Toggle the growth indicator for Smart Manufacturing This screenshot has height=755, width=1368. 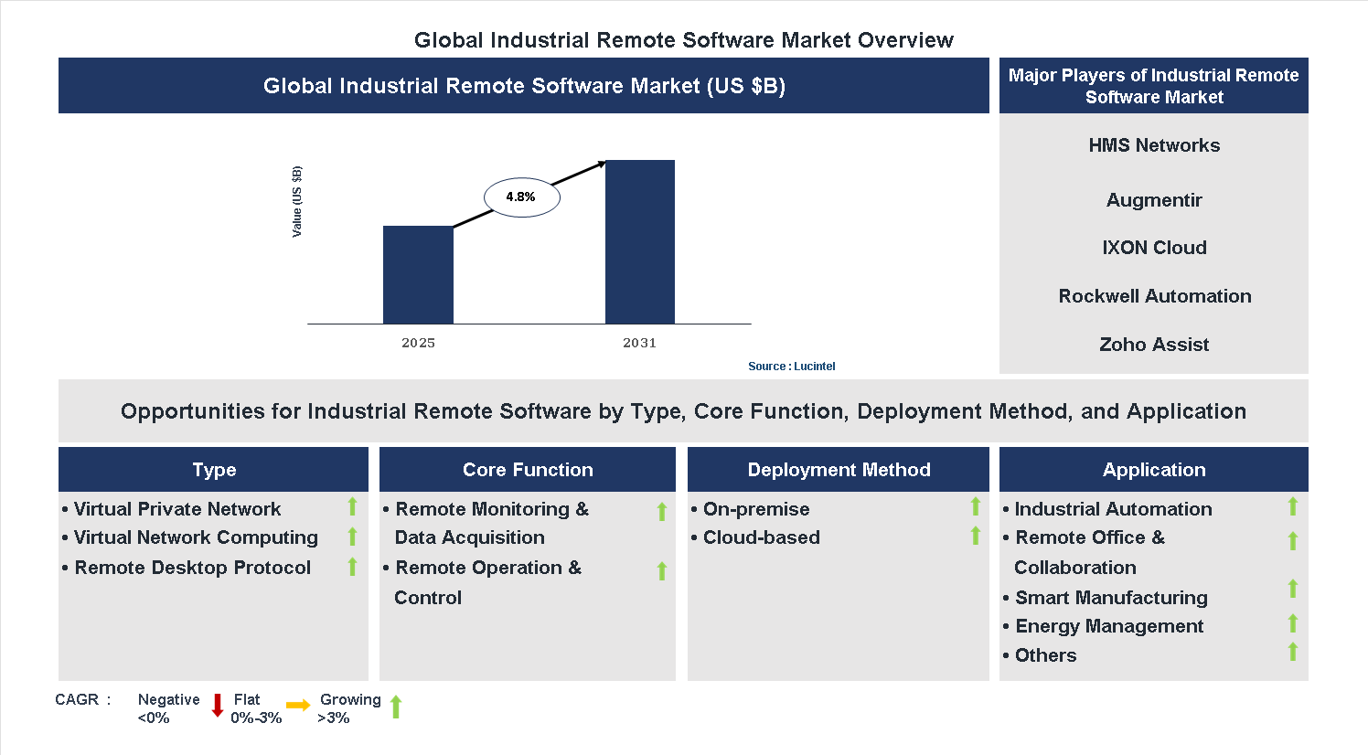click(x=1292, y=590)
